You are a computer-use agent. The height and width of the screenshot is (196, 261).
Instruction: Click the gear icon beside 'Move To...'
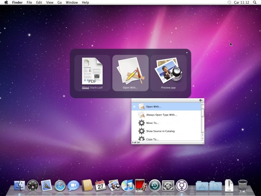click(x=141, y=123)
